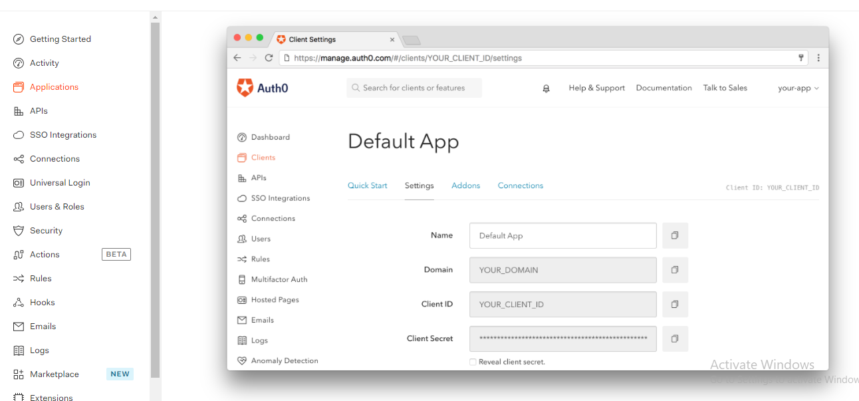The width and height of the screenshot is (859, 401).
Task: Click the Emails envelope icon in outer sidebar
Action: pyautogui.click(x=19, y=327)
